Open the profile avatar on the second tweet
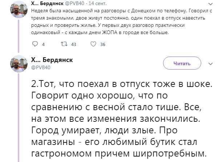Image resolution: width=223 pixels, height=162 pixels. pos(19,64)
